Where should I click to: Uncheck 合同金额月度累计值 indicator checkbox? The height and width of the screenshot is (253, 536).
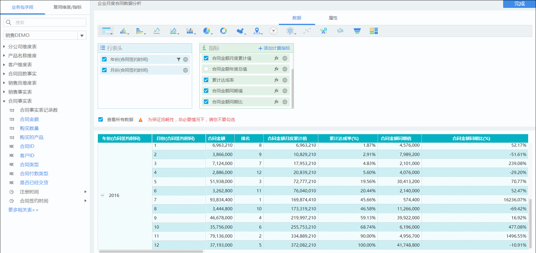click(206, 58)
